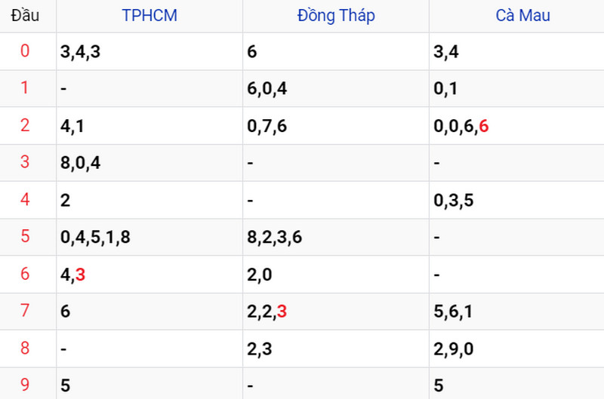Click TPHCM cell showing 3,4,3

[149, 51]
